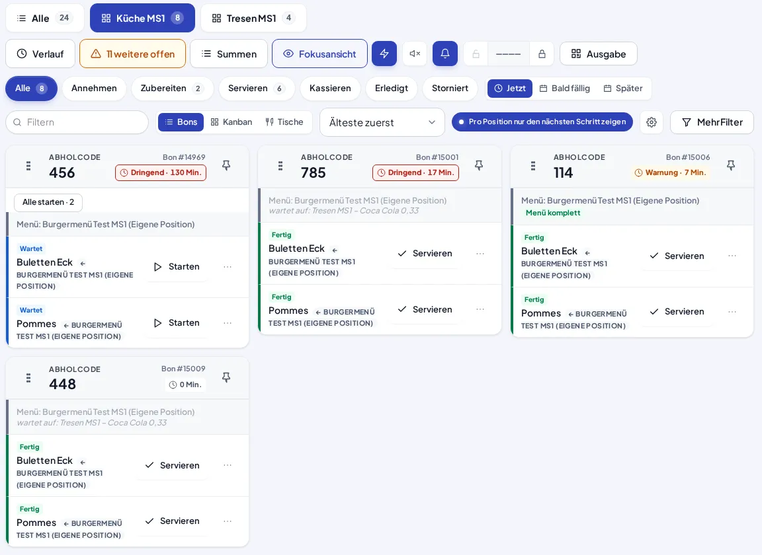Grab the drag handle of order 456
This screenshot has width=762, height=555.
coord(28,166)
